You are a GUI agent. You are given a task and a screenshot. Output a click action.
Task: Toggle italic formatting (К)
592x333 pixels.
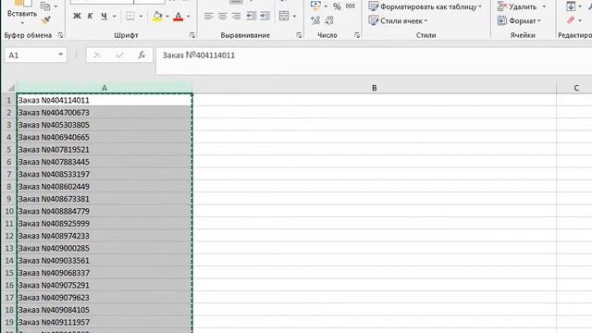click(x=90, y=16)
